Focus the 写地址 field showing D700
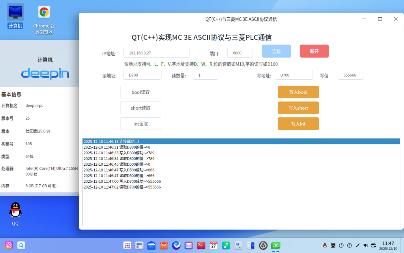The height and width of the screenshot is (253, 404). (294, 75)
